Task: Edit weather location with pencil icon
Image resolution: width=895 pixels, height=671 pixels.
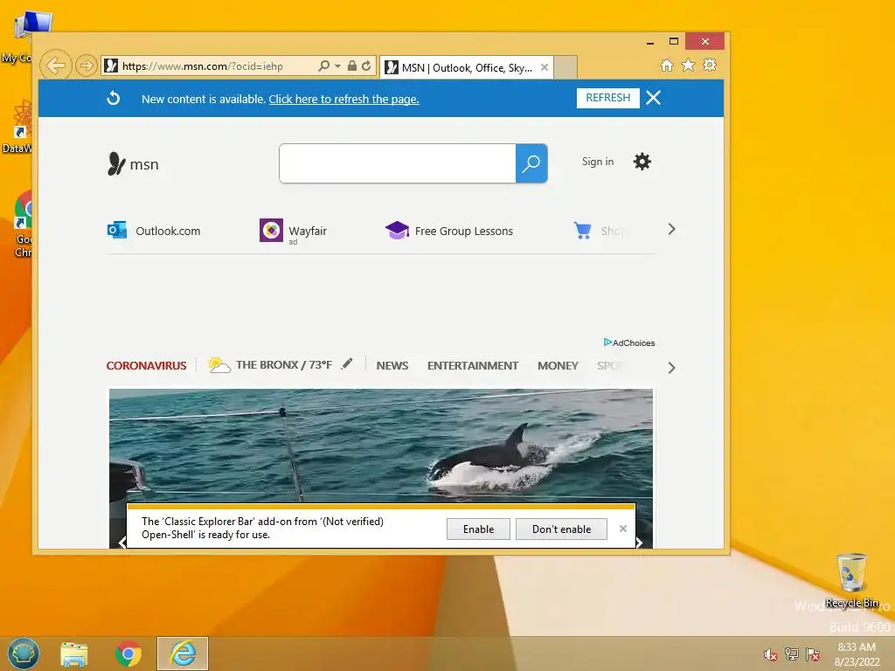Action: (347, 364)
